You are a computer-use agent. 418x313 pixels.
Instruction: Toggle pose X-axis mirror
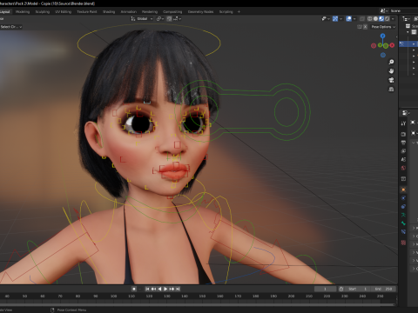(365, 27)
